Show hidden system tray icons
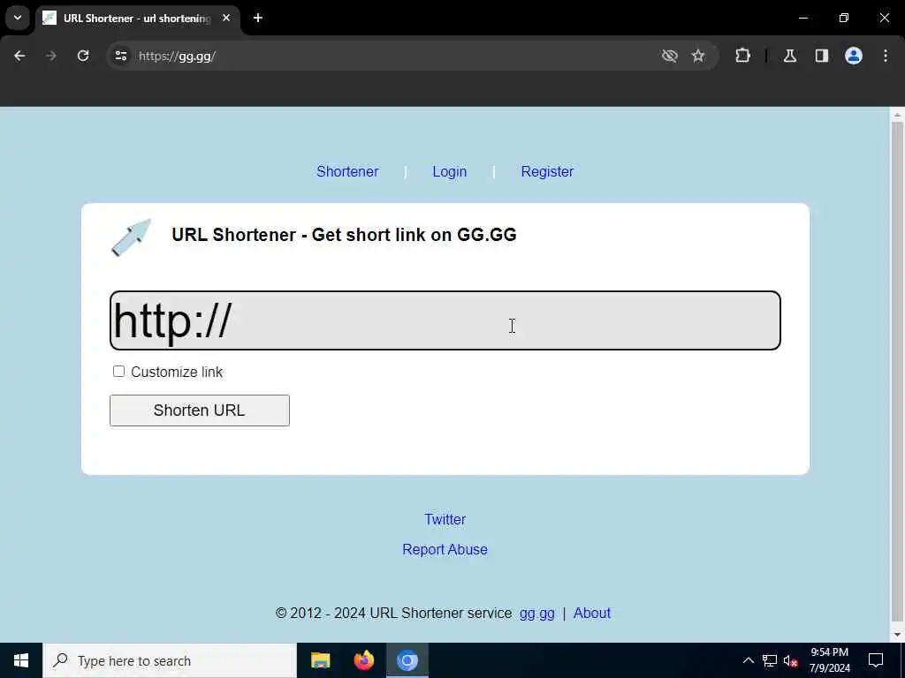The height and width of the screenshot is (678, 905). pyautogui.click(x=748, y=660)
